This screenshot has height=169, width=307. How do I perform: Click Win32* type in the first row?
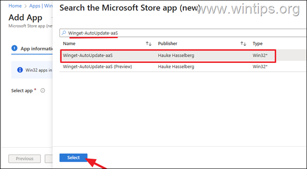coord(260,55)
